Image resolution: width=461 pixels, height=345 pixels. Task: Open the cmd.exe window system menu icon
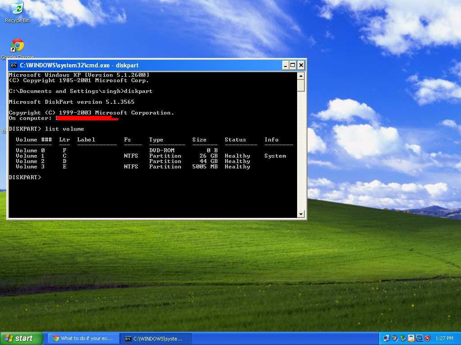pyautogui.click(x=14, y=65)
